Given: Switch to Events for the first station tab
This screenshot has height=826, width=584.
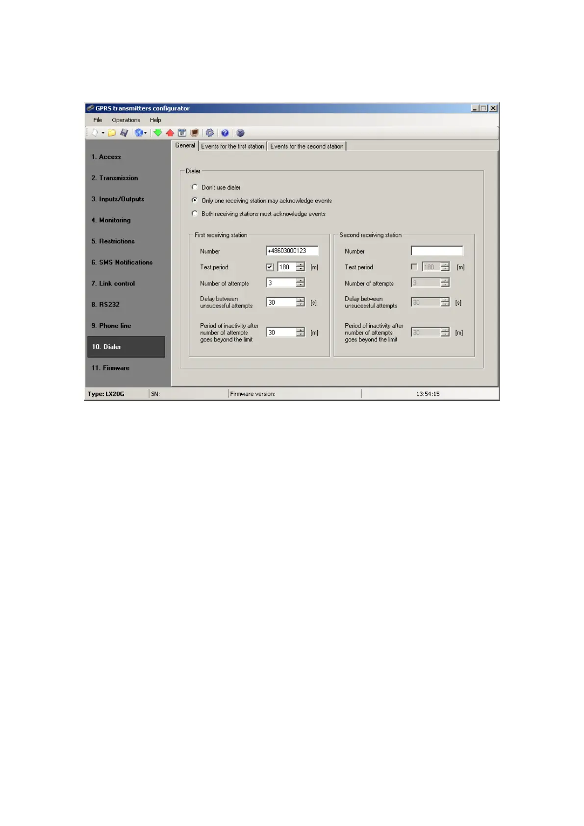Looking at the screenshot, I should tap(232, 146).
